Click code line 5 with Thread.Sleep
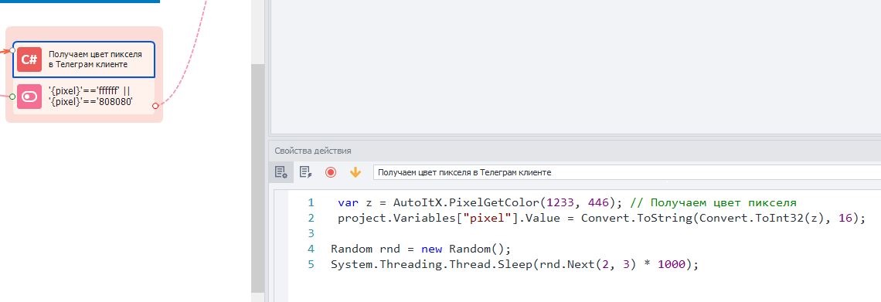881x302 pixels. coord(515,264)
